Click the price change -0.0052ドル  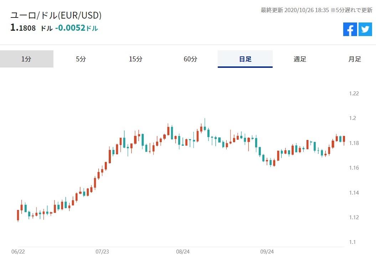[76, 28]
